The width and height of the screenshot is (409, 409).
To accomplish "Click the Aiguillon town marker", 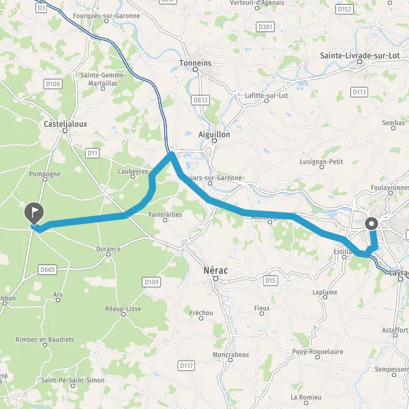I will pos(215,141).
